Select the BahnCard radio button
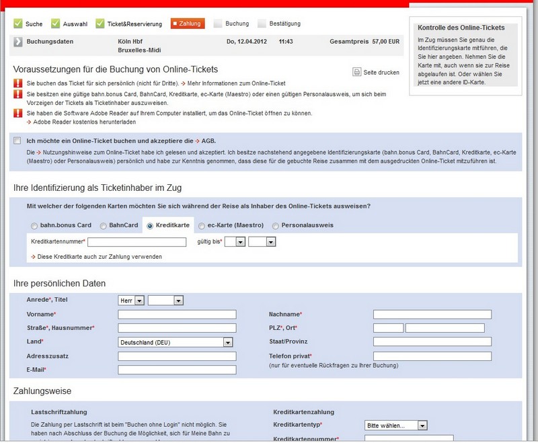This screenshot has width=538, height=443. pos(103,226)
